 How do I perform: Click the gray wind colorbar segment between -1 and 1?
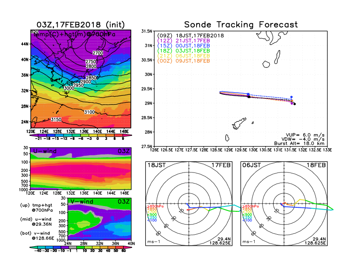pos(73,247)
